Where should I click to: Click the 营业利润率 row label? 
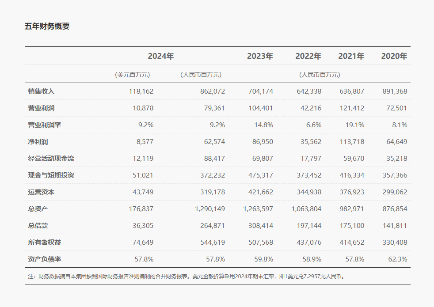point(45,125)
